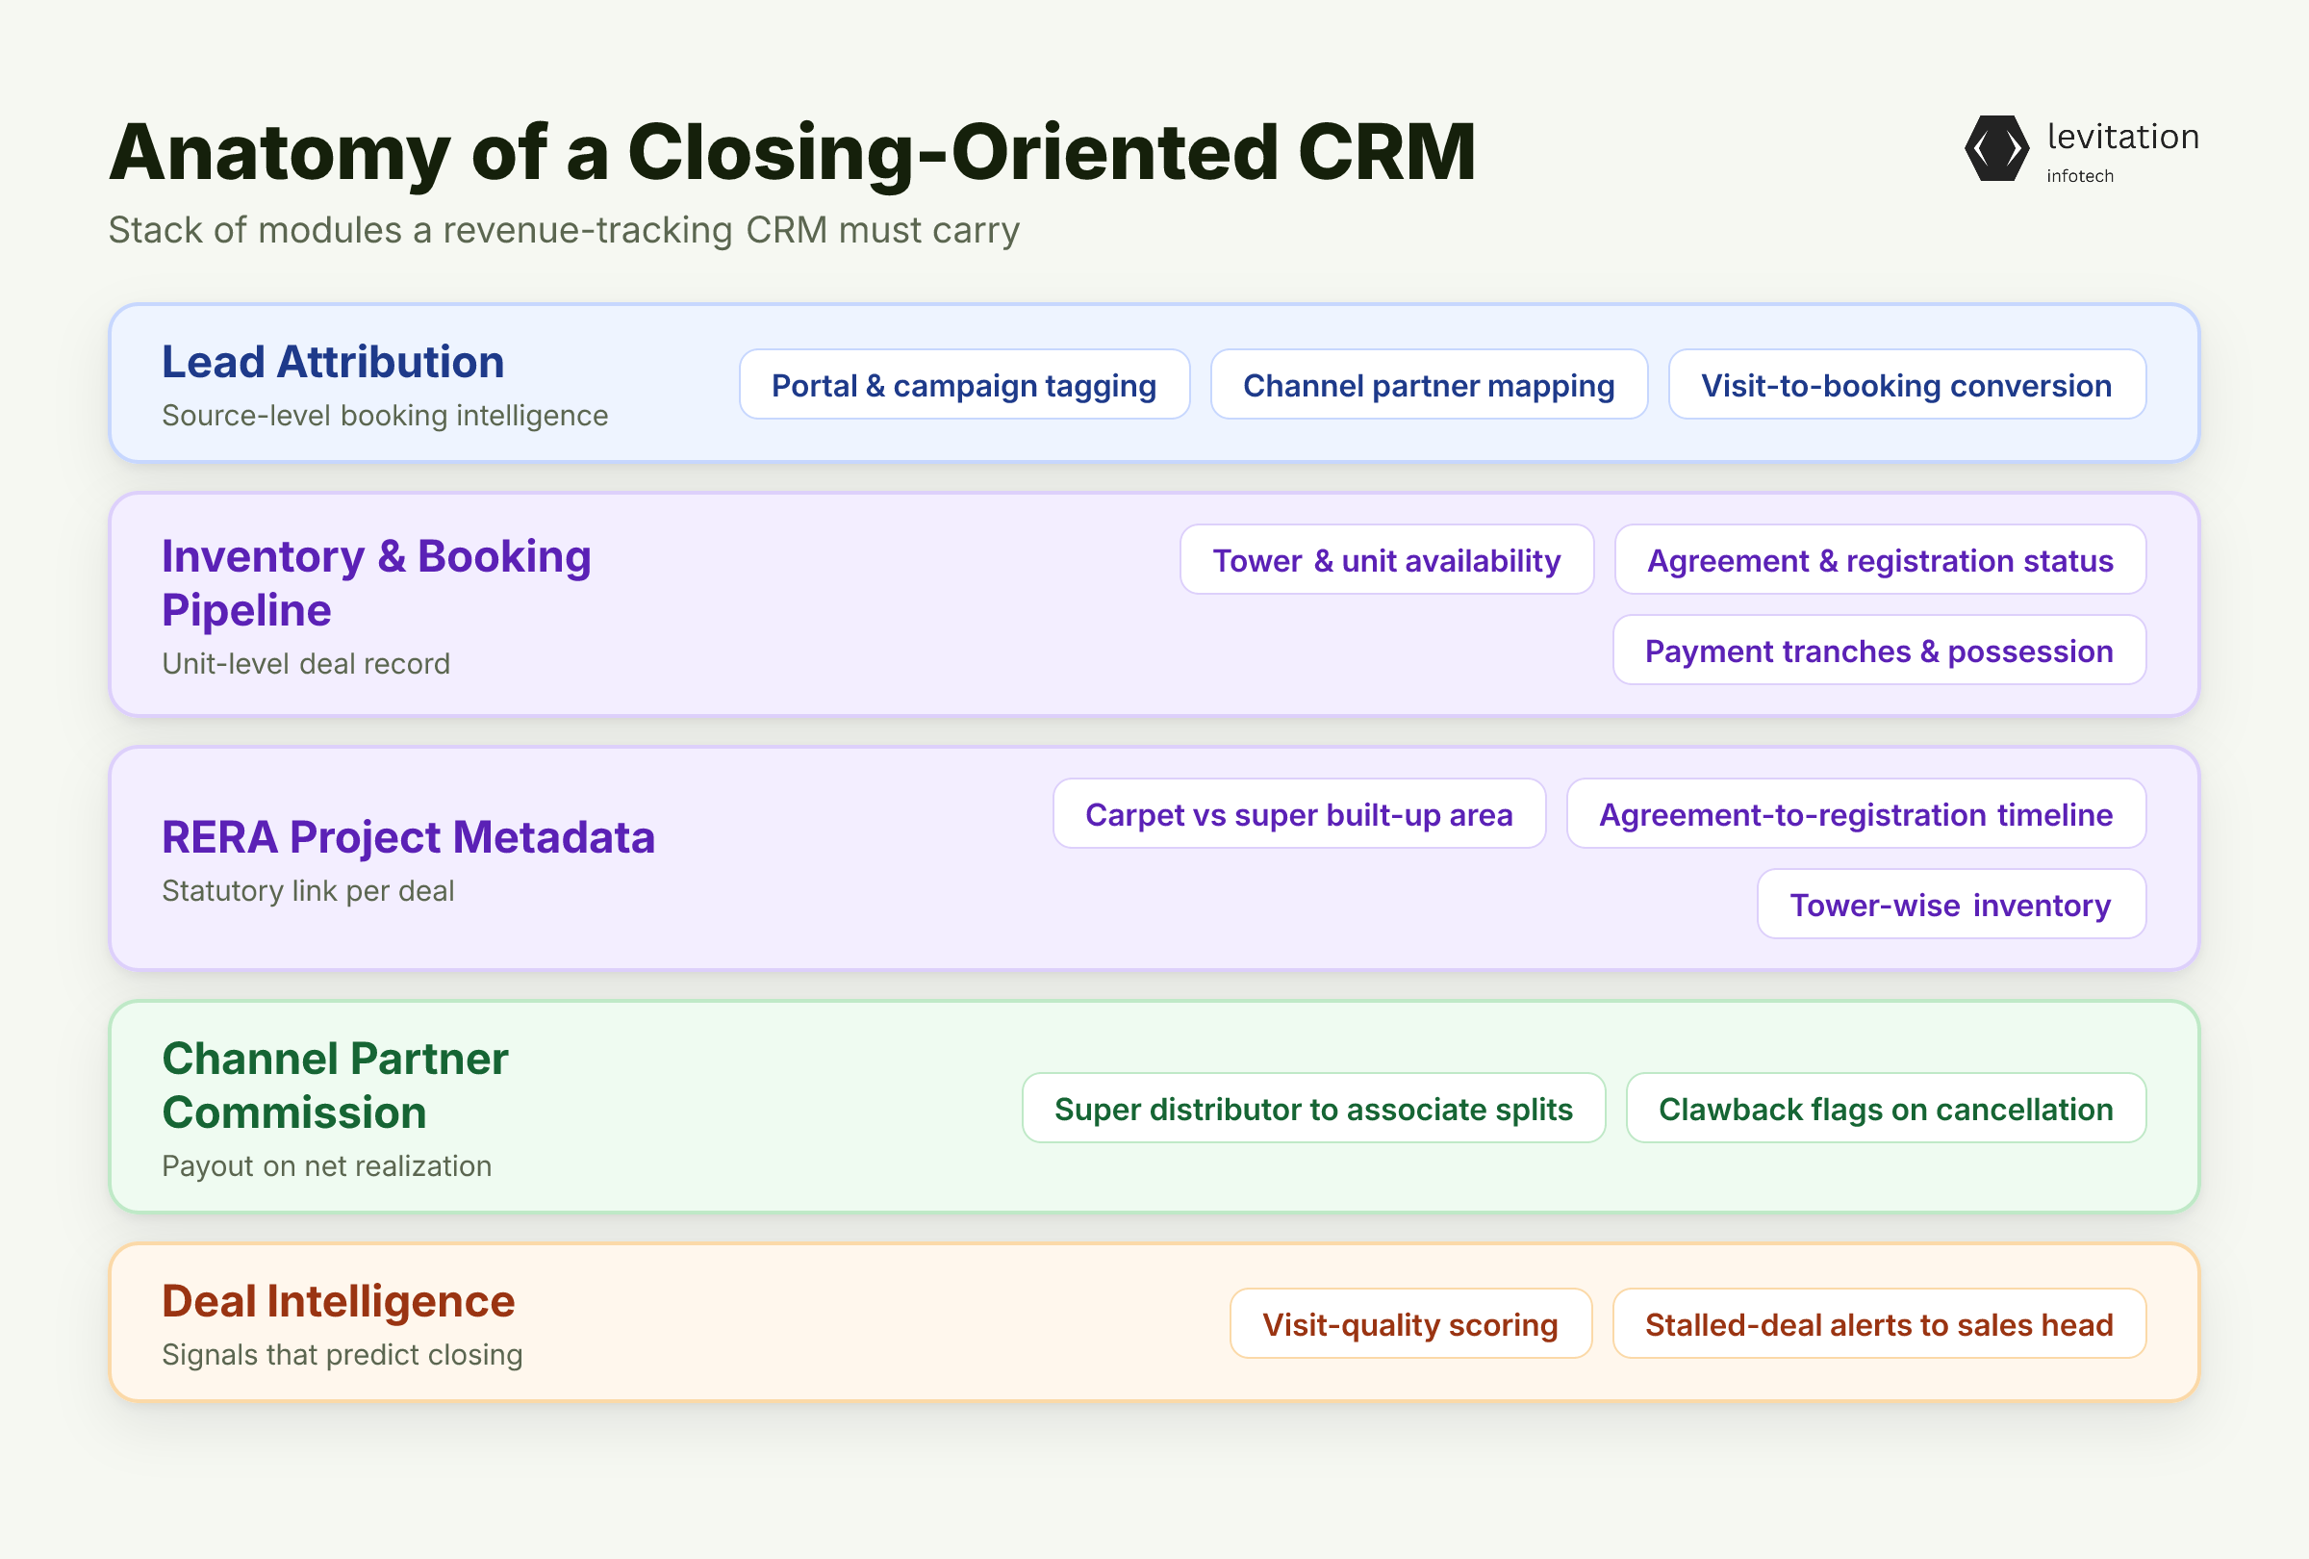Screen dimensions: 2309x1559
Task: Click Inventory & Booking Pipeline heading
Action: pos(375,583)
